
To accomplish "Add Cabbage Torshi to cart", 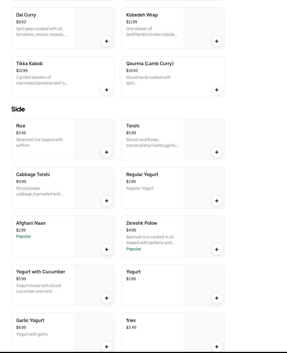I will (x=107, y=201).
